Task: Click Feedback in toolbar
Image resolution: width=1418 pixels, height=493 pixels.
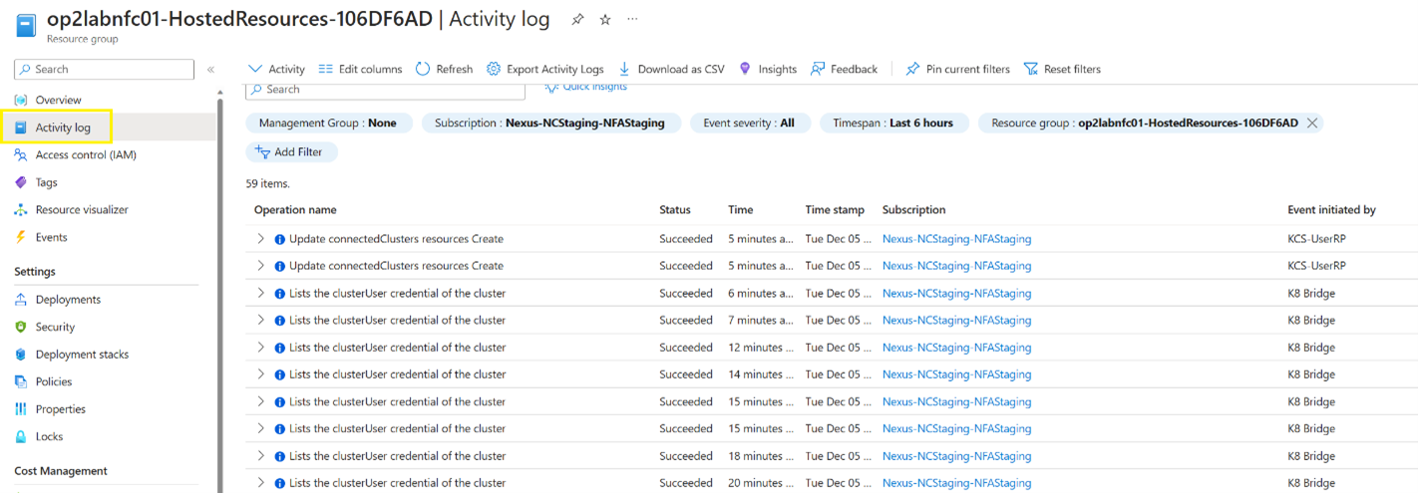Action: [844, 69]
